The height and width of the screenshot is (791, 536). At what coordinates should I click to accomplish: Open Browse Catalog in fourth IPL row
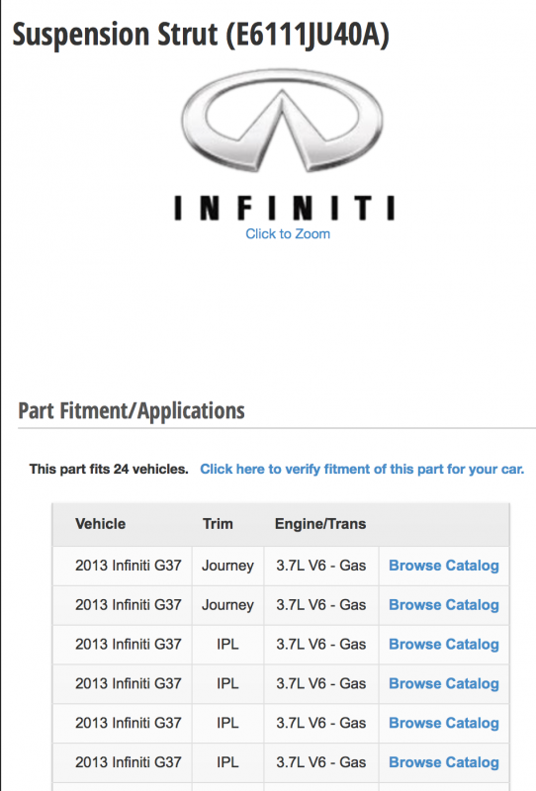click(444, 762)
